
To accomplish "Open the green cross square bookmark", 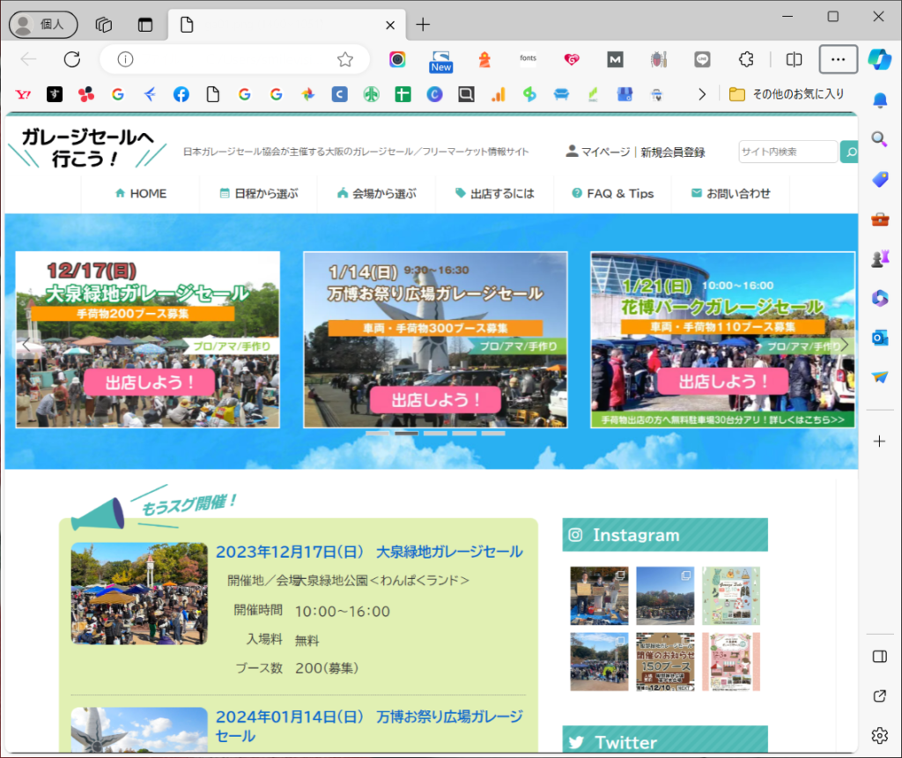I will click(x=403, y=94).
